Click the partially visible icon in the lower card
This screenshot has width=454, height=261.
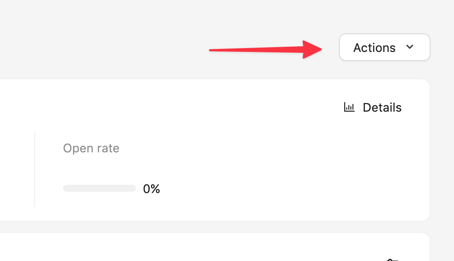click(x=391, y=259)
